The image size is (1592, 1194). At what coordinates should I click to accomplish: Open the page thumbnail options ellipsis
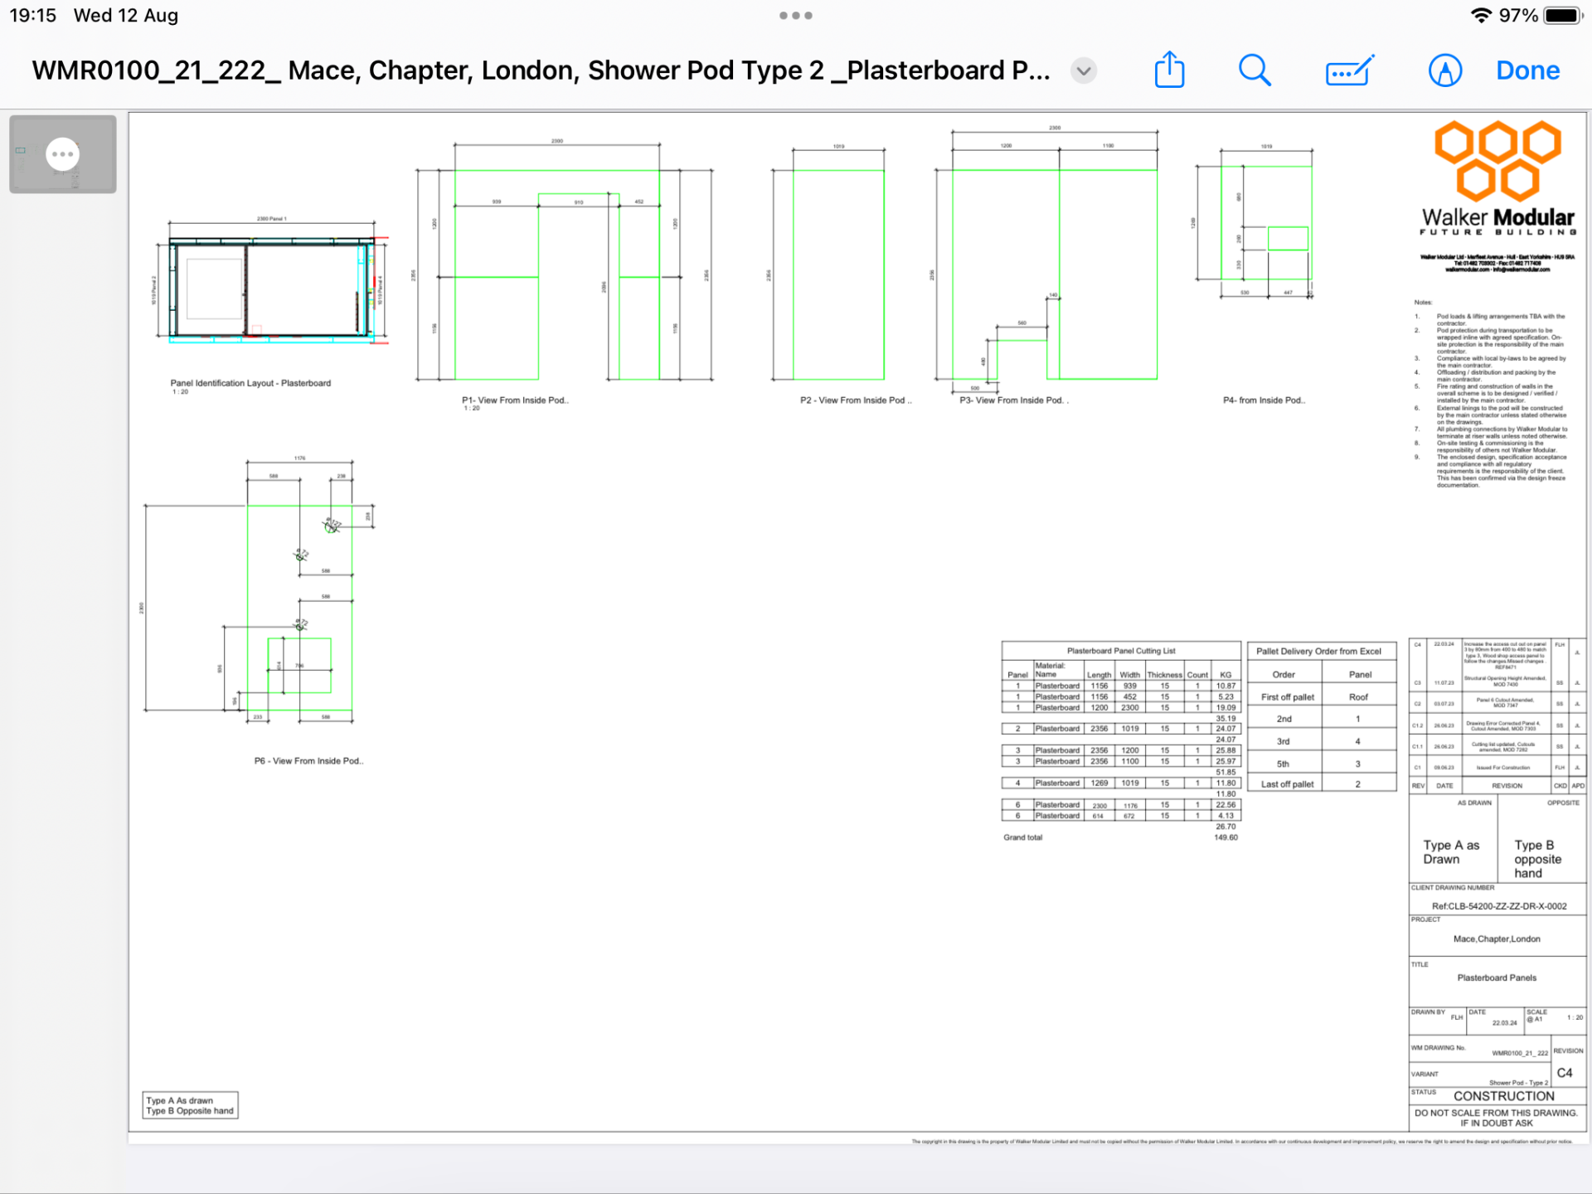click(62, 154)
